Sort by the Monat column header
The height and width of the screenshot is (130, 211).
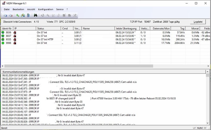[193, 28]
